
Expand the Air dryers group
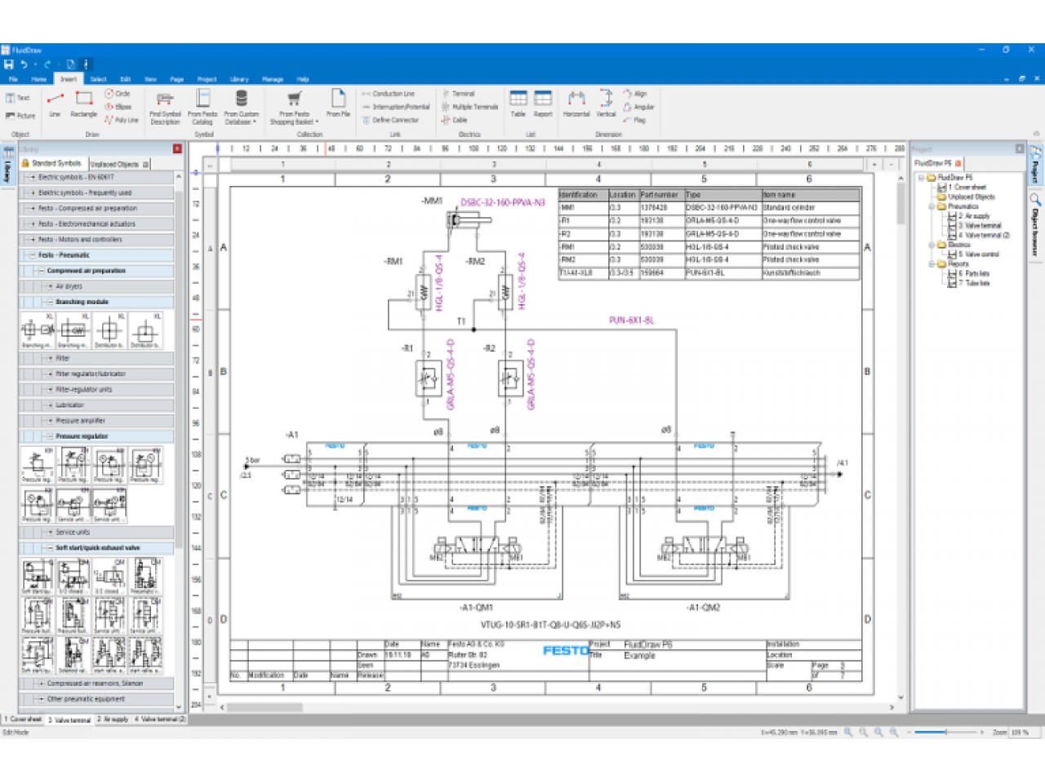[50, 286]
